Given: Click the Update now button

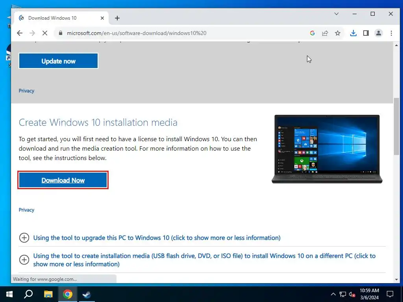Looking at the screenshot, I should [x=58, y=61].
